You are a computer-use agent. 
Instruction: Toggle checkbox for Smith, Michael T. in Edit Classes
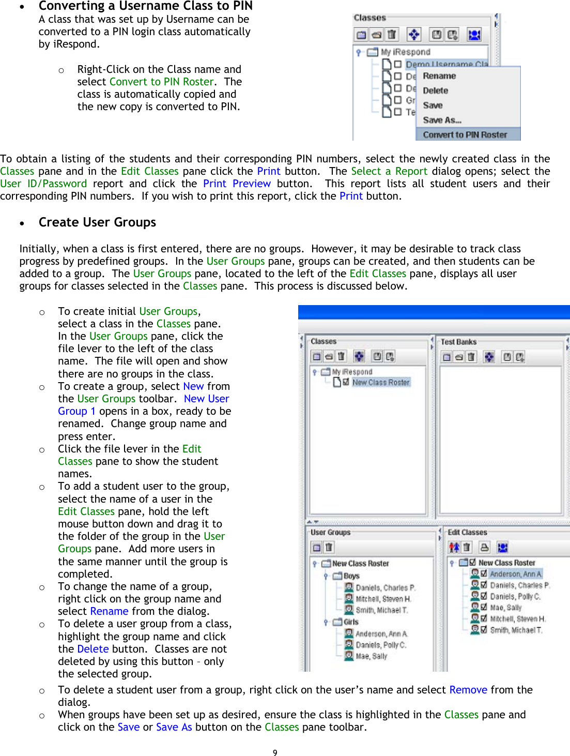coord(484,629)
